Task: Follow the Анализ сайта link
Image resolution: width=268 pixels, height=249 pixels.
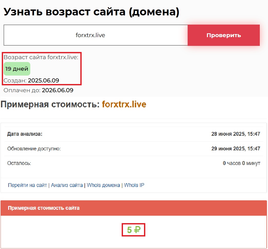Action: [67, 185]
